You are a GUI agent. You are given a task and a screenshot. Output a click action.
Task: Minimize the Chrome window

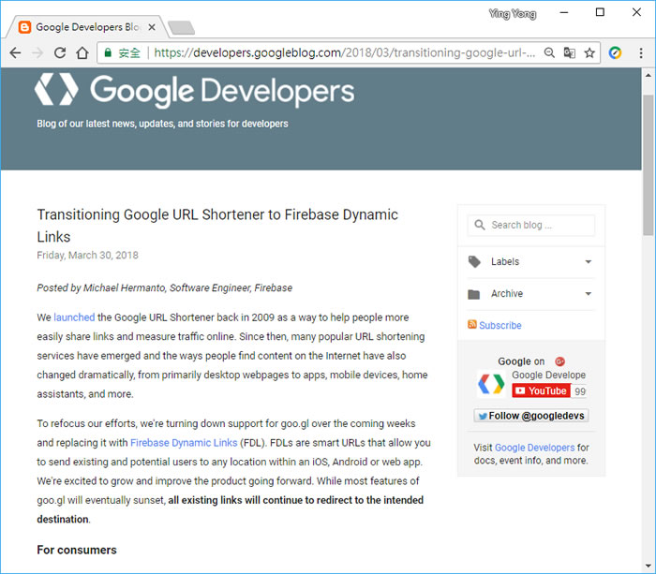click(564, 12)
